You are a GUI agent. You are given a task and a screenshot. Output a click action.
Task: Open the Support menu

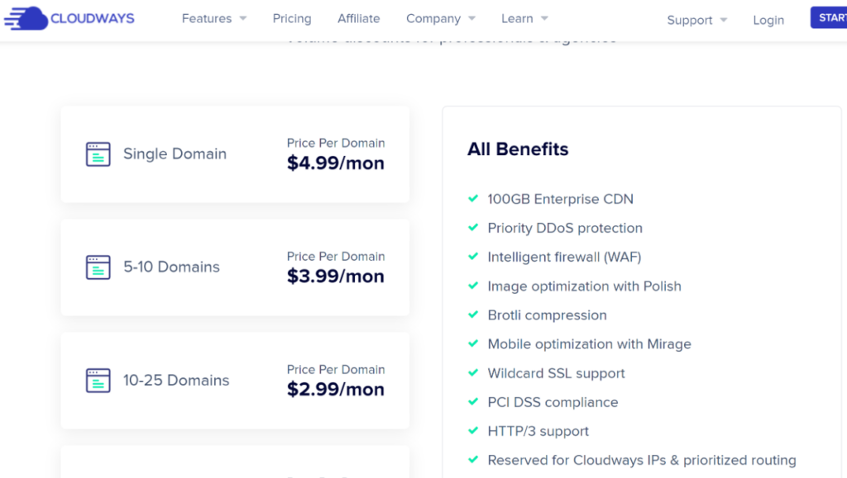point(690,21)
